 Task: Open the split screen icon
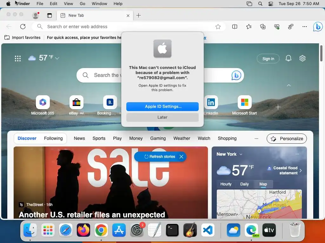tap(235, 27)
